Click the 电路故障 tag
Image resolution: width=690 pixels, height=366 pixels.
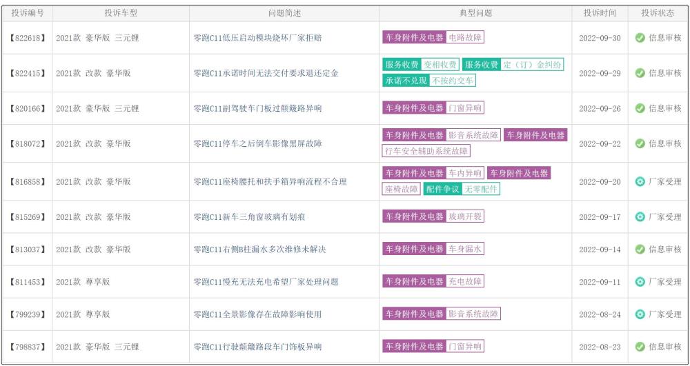coord(465,37)
